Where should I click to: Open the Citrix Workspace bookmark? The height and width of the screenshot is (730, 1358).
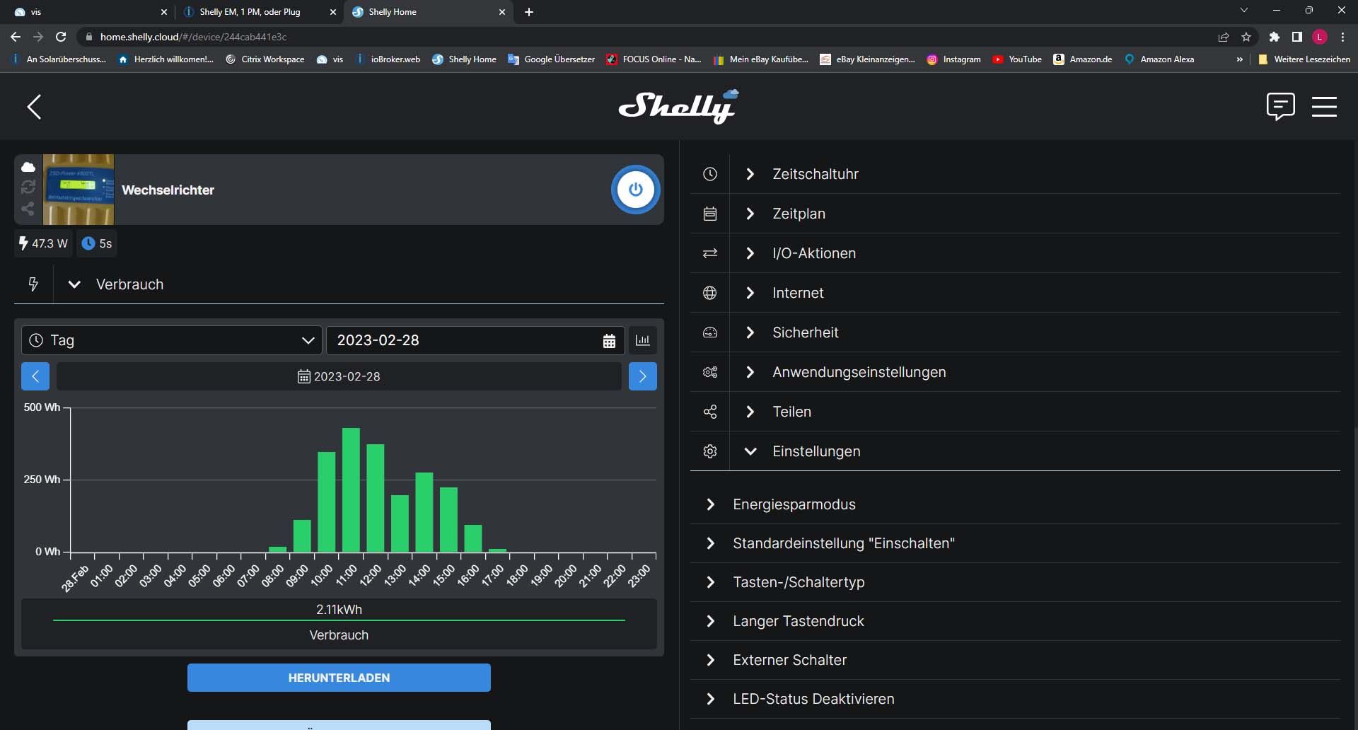(x=265, y=59)
